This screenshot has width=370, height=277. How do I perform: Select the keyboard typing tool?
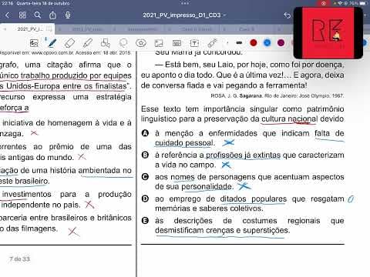pyautogui.click(x=177, y=43)
